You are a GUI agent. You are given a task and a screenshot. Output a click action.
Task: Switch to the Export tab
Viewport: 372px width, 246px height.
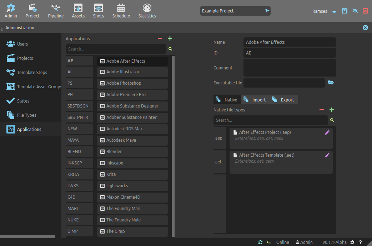283,100
